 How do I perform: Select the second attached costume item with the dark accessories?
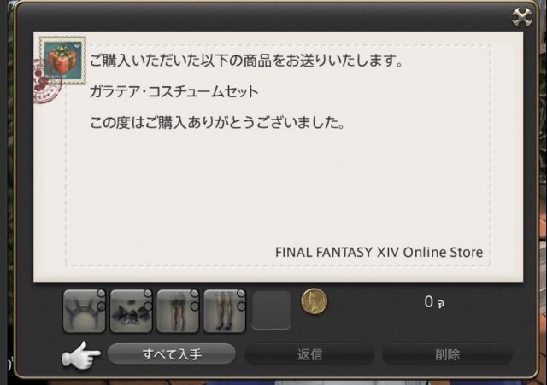(x=131, y=311)
